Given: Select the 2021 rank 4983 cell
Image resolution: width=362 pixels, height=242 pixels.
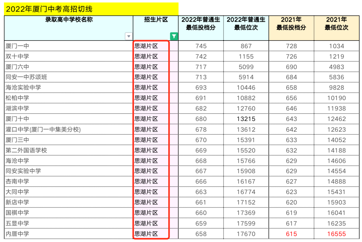Looking at the screenshot, I should [337, 67].
